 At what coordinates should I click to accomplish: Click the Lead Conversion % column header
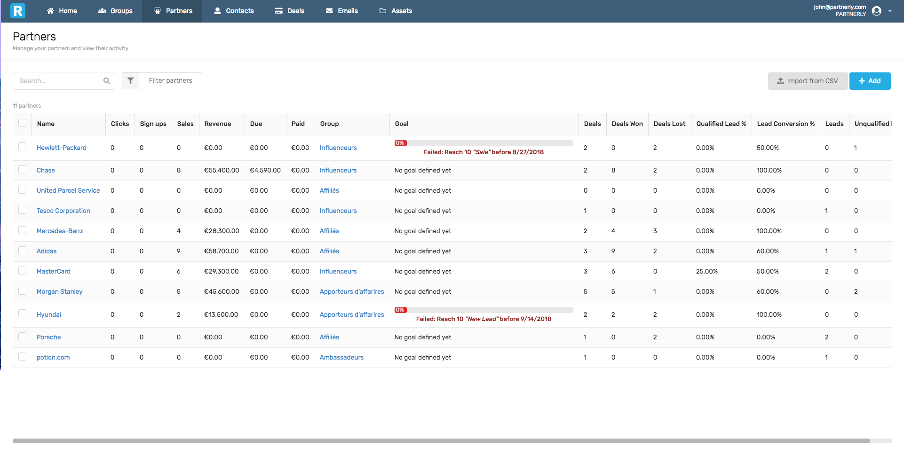786,124
